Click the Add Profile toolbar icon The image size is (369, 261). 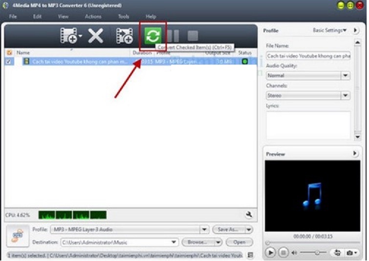[124, 36]
